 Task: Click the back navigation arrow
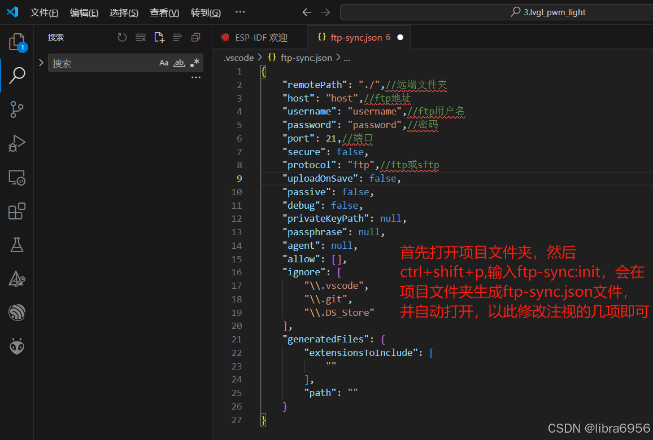pyautogui.click(x=307, y=12)
